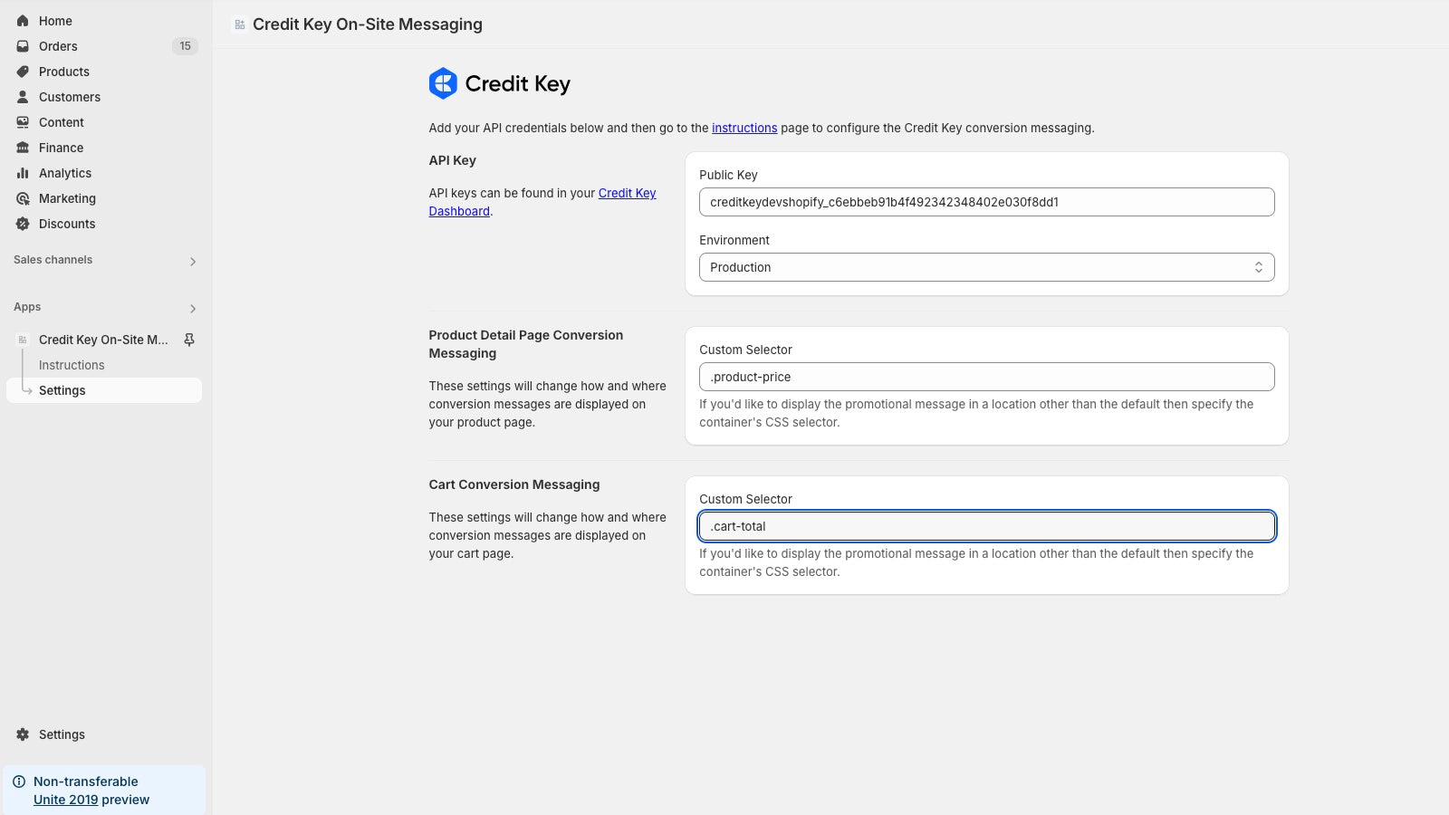Click the Orders inbox icon
The height and width of the screenshot is (815, 1449).
23,46
